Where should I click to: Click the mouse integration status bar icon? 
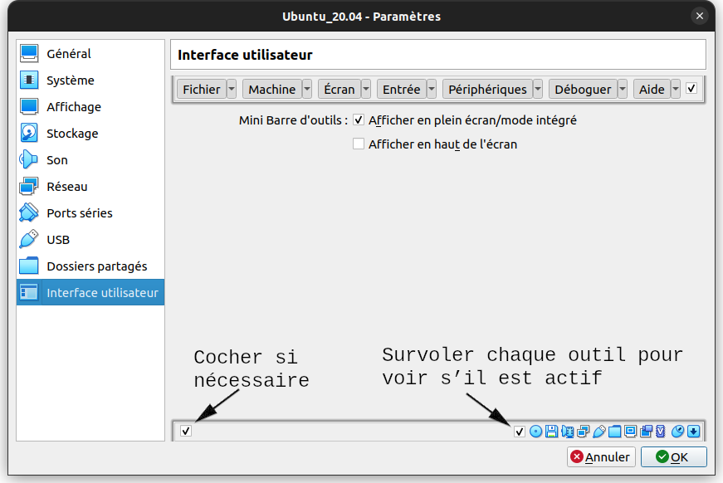(677, 431)
